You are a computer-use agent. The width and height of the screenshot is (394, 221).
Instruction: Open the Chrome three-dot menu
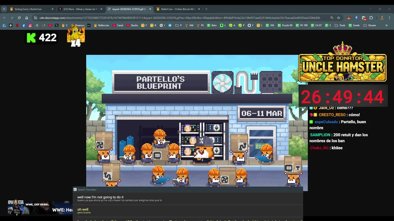389,18
